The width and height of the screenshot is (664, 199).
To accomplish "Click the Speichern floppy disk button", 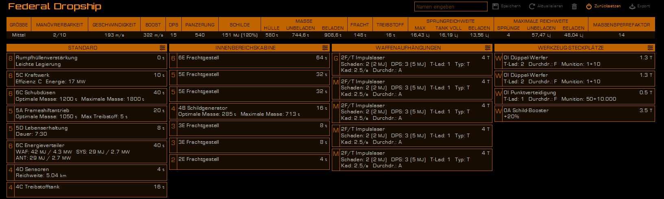I will click(x=506, y=6).
